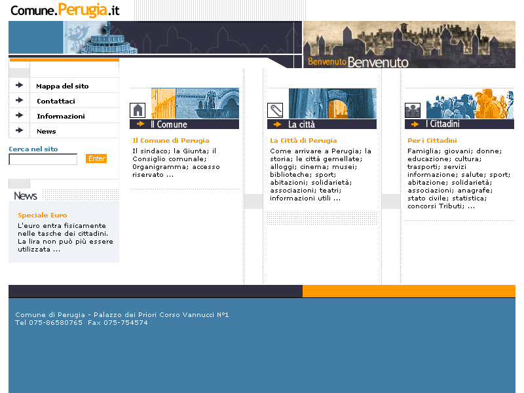Viewport: 524px width, 393px height.
Task: Click the text 'informazioni utili ...'
Action: (305, 198)
